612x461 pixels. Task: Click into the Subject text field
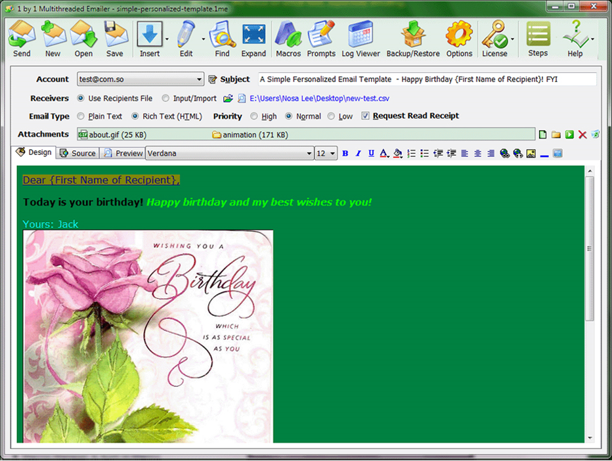427,79
